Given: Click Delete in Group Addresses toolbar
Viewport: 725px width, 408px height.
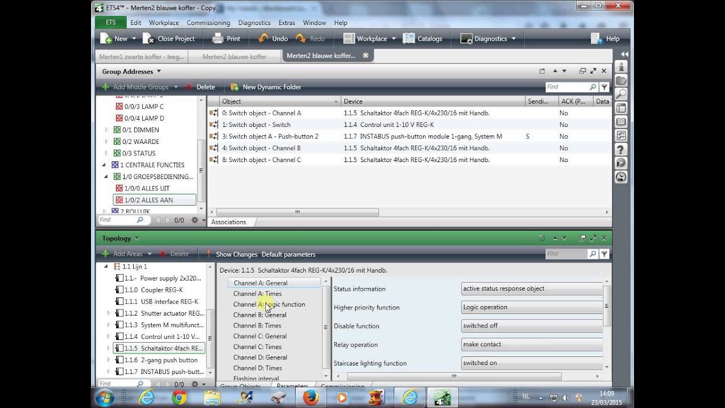Looking at the screenshot, I should click(200, 87).
